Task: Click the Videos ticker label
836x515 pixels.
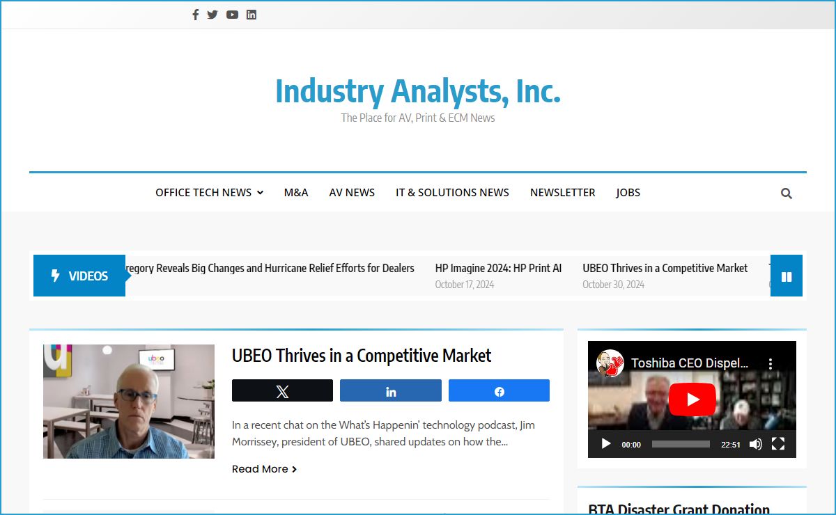Action: 79,276
